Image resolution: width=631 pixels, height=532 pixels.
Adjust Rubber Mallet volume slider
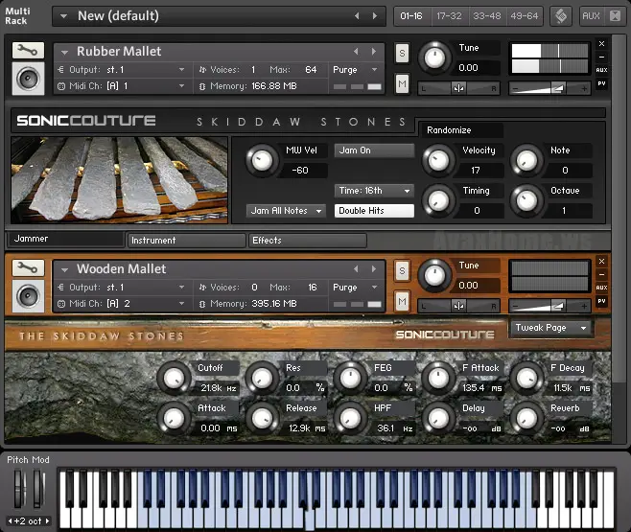coord(550,88)
